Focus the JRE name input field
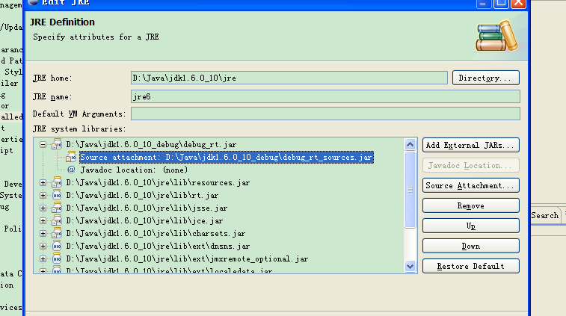This screenshot has width=566, height=316. point(325,96)
